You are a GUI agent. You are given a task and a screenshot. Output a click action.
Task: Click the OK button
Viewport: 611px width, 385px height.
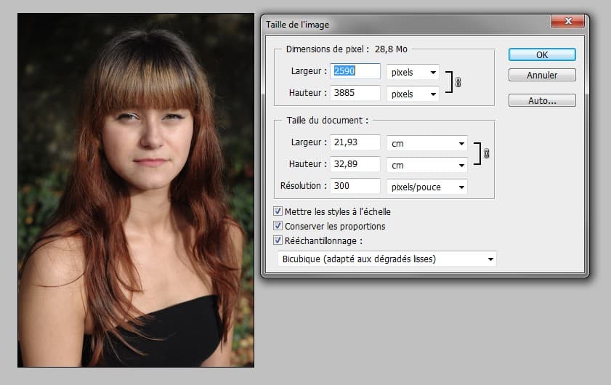[542, 54]
